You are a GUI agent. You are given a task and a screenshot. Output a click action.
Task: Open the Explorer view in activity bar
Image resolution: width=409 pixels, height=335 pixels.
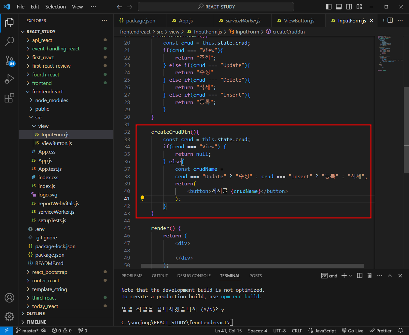(x=9, y=22)
